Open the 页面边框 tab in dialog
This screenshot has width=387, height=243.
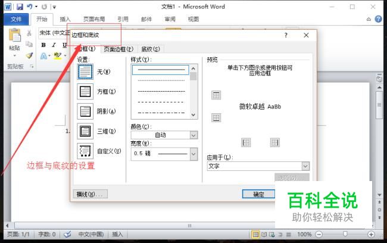coord(118,49)
